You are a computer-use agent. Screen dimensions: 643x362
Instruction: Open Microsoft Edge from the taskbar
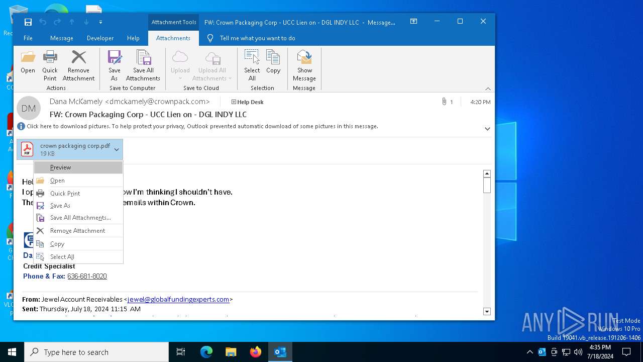tap(206, 352)
